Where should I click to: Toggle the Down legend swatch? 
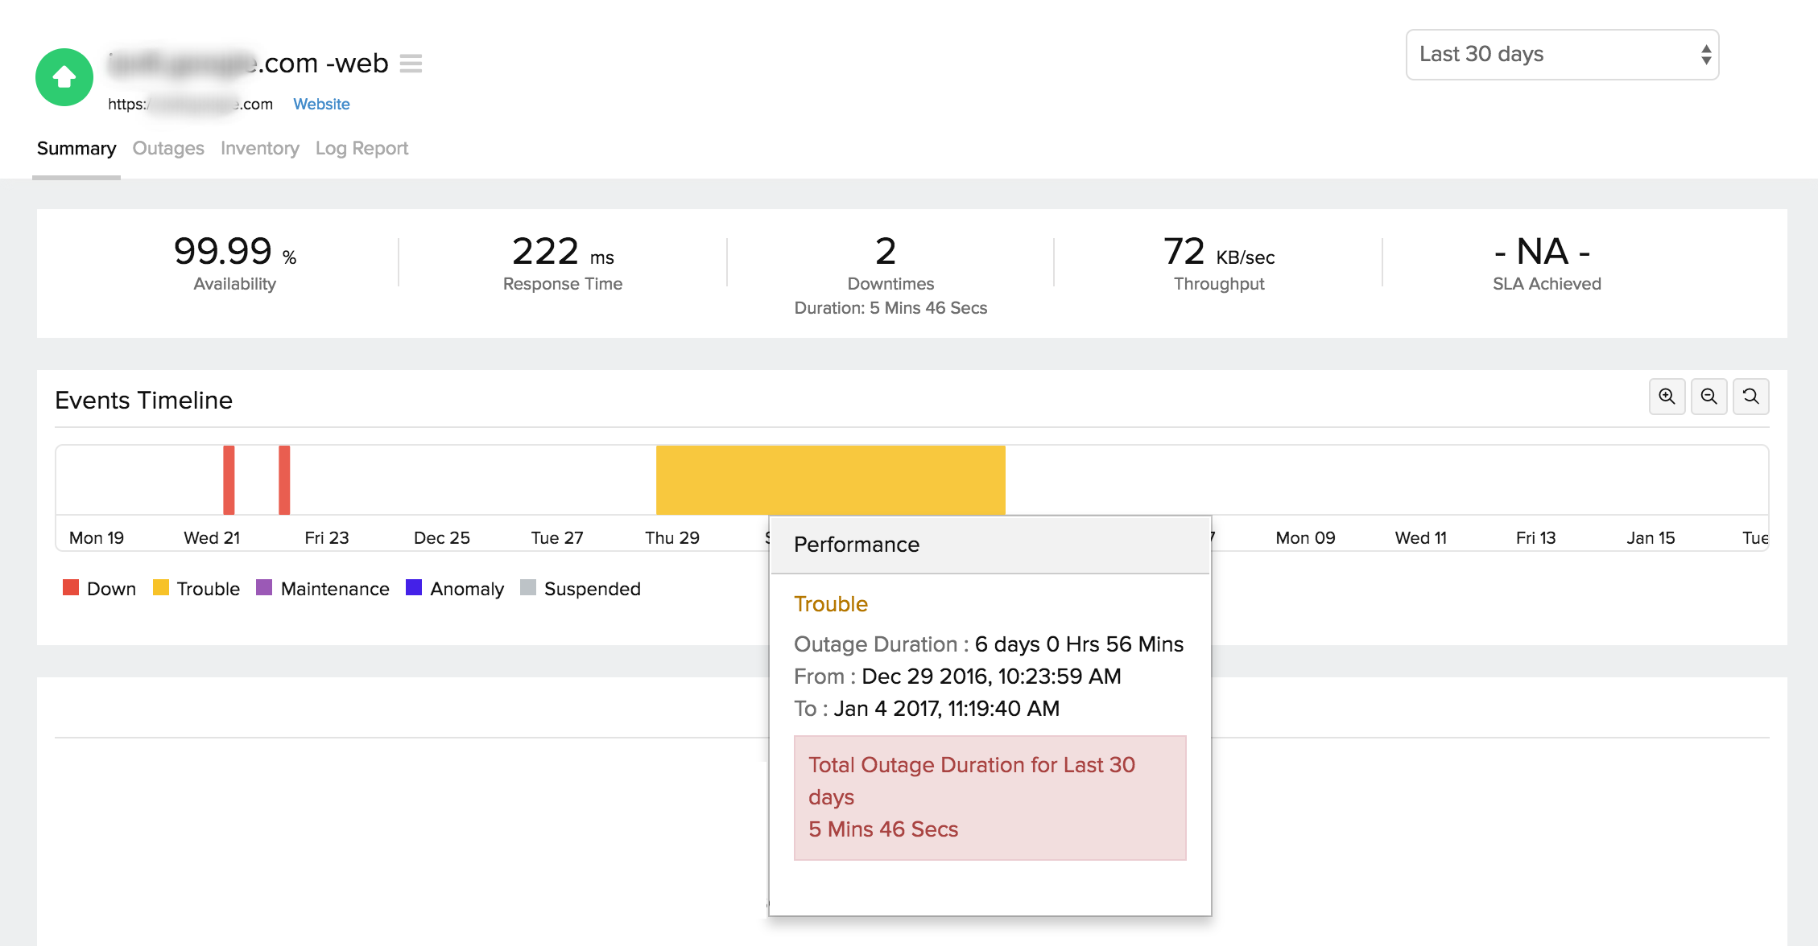click(x=71, y=588)
